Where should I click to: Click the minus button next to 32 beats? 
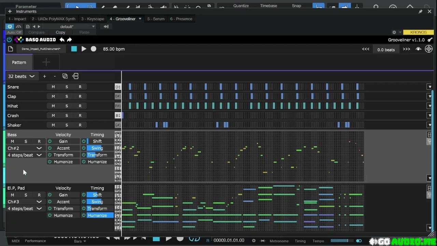click(55, 76)
